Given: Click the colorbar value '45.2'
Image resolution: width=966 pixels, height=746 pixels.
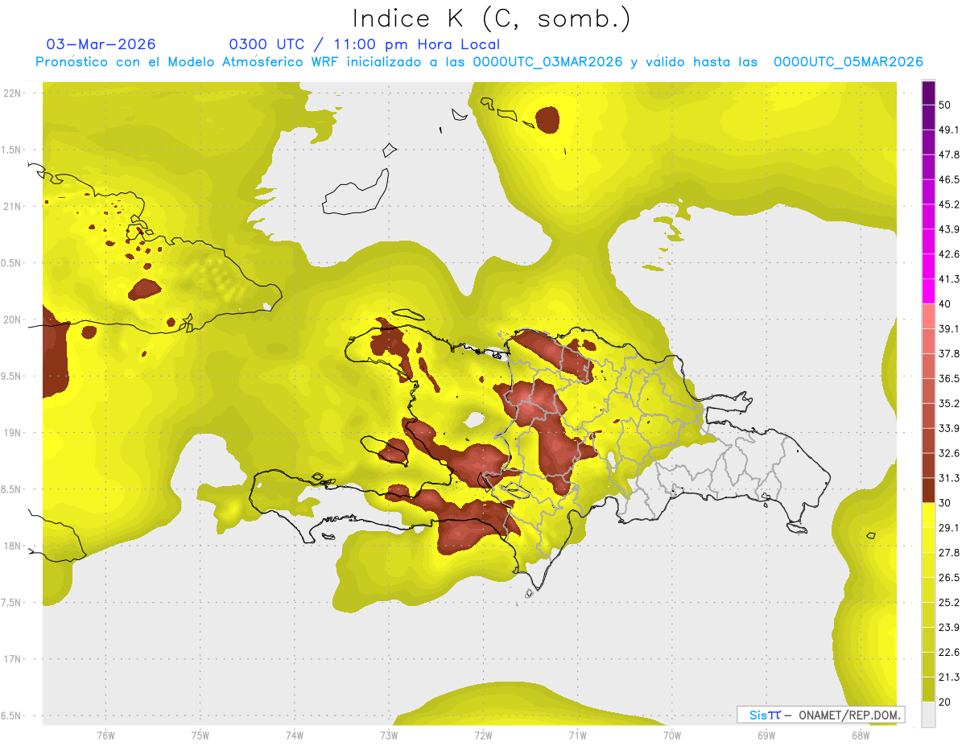Looking at the screenshot, I should 949,204.
